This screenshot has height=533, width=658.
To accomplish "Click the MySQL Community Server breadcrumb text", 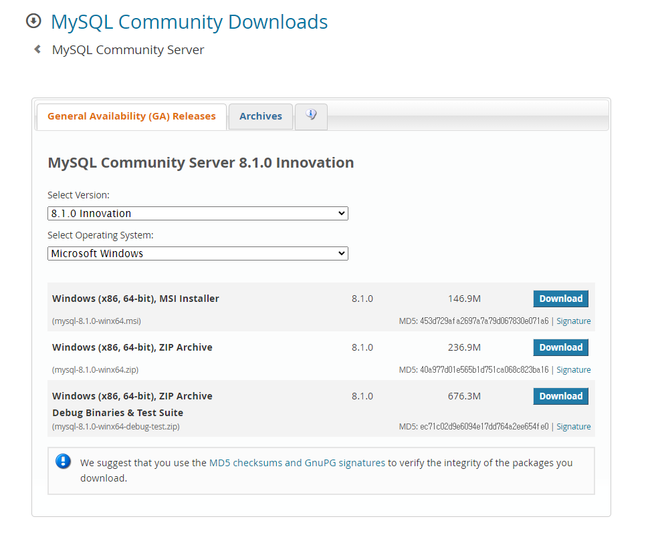I will [x=128, y=50].
